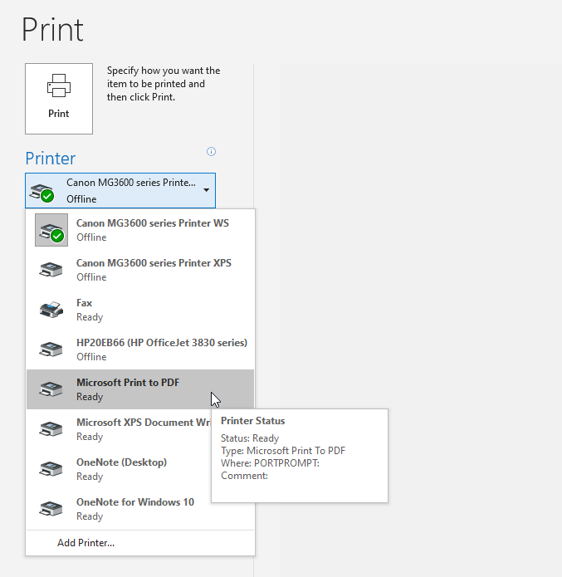This screenshot has width=562, height=577.
Task: Choose the Fax printer entry
Action: click(140, 310)
